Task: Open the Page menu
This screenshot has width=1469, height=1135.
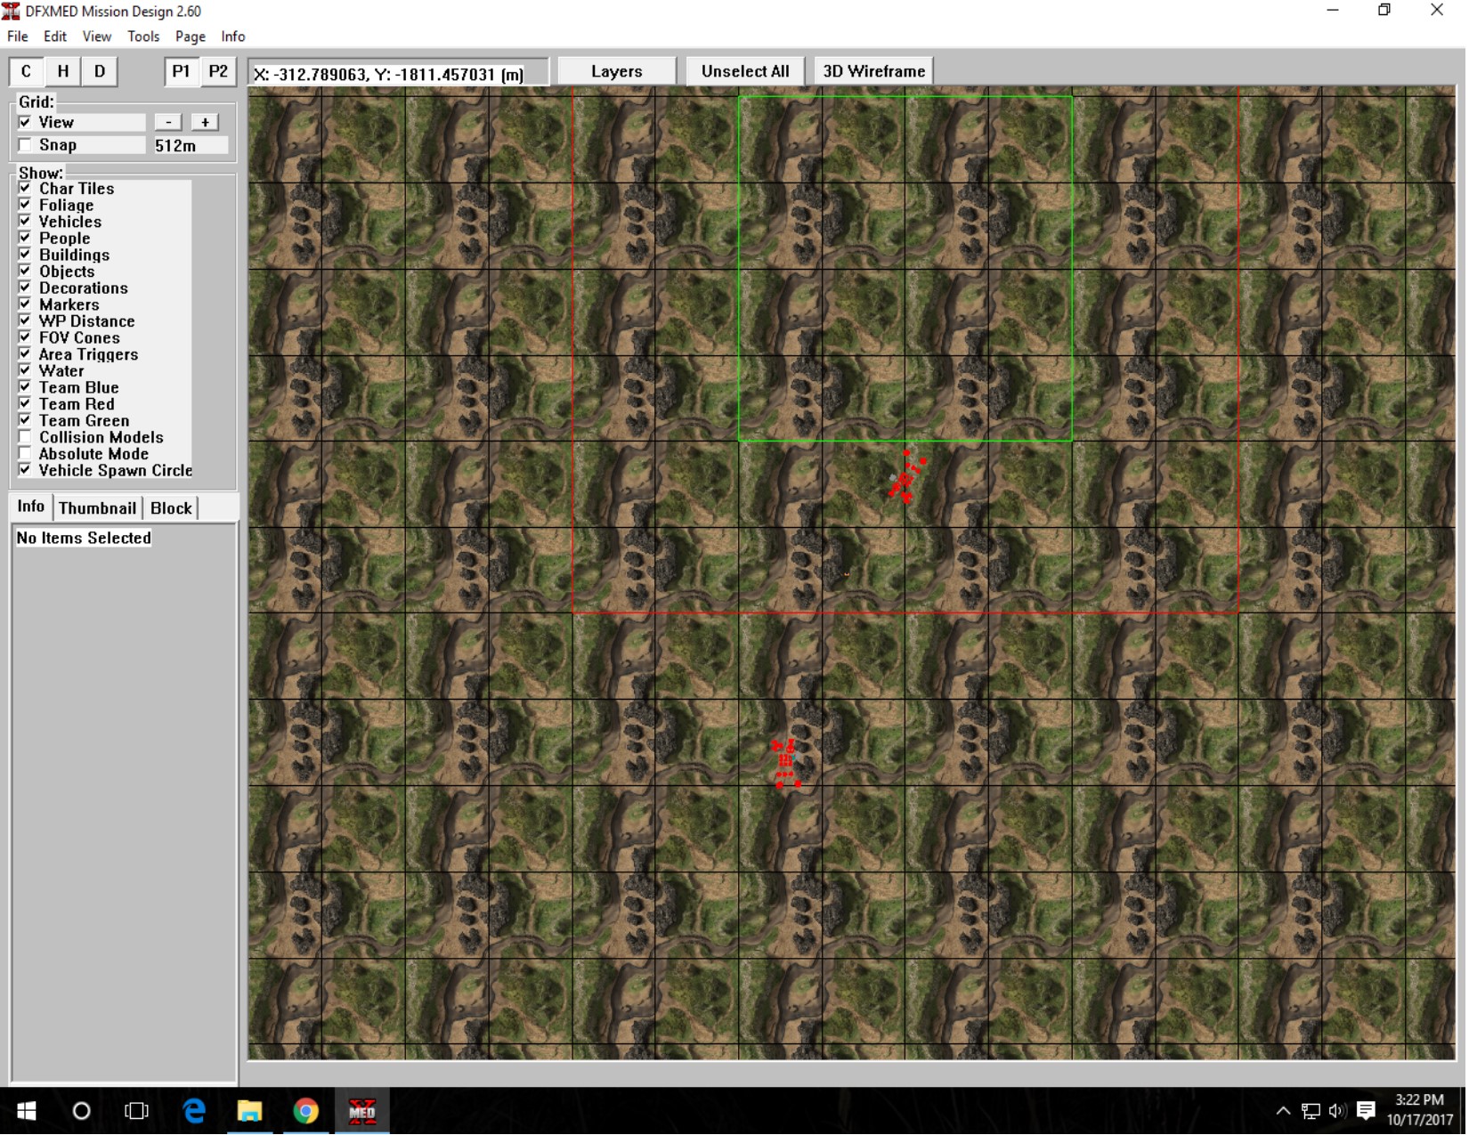Action: point(190,36)
